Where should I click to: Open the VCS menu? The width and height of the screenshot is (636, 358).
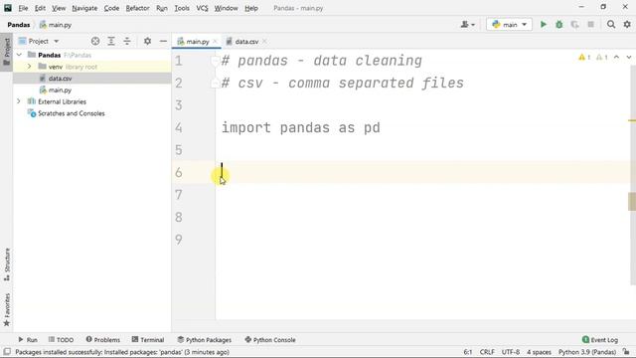pyautogui.click(x=202, y=8)
